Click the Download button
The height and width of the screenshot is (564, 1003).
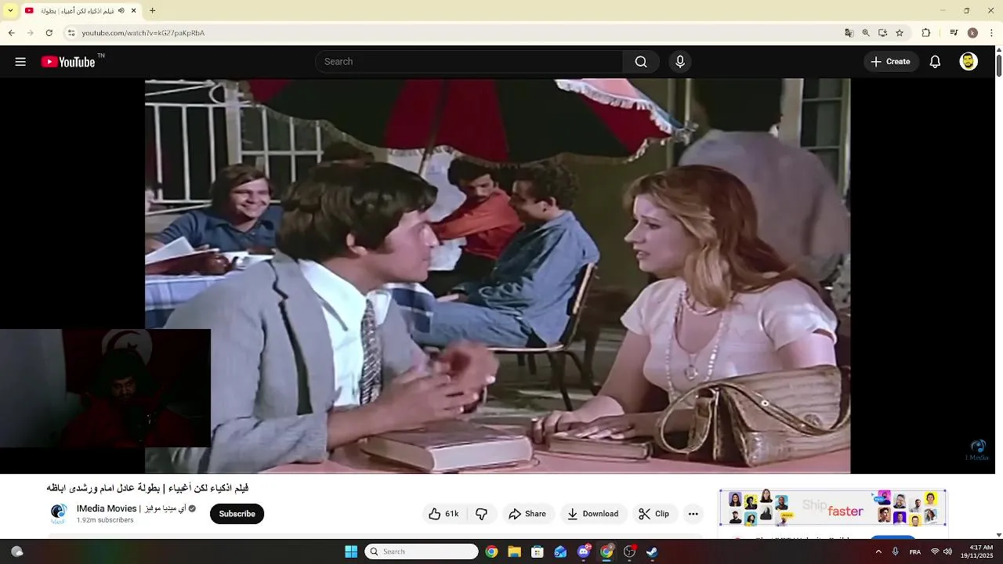[x=593, y=514]
